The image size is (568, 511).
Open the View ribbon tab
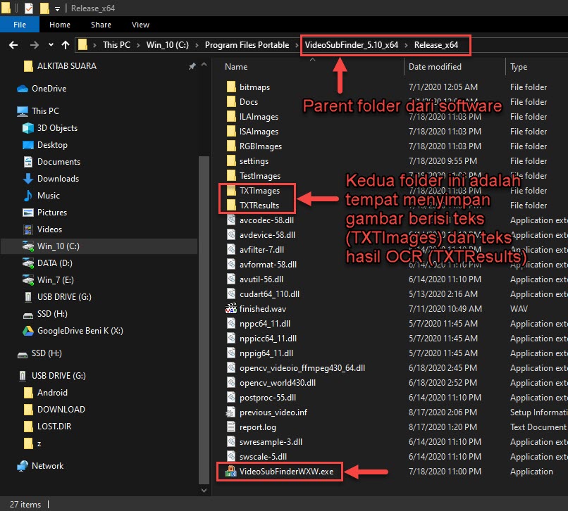click(x=140, y=25)
